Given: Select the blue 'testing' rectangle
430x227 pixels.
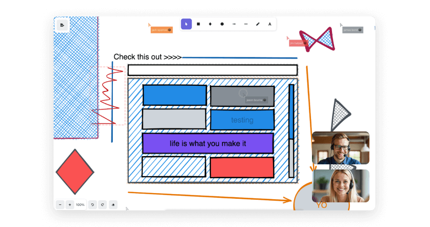Looking at the screenshot, I should tap(242, 120).
